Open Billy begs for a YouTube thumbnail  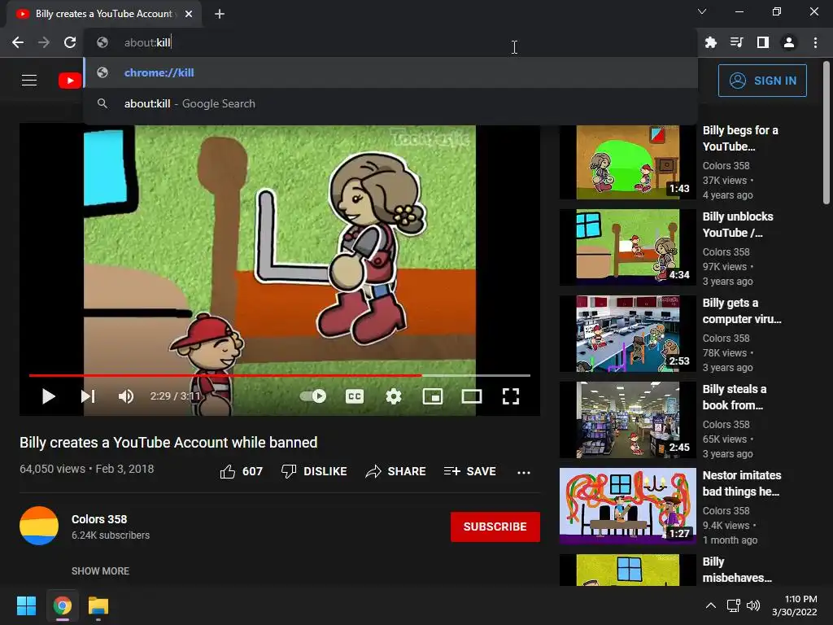(628, 161)
